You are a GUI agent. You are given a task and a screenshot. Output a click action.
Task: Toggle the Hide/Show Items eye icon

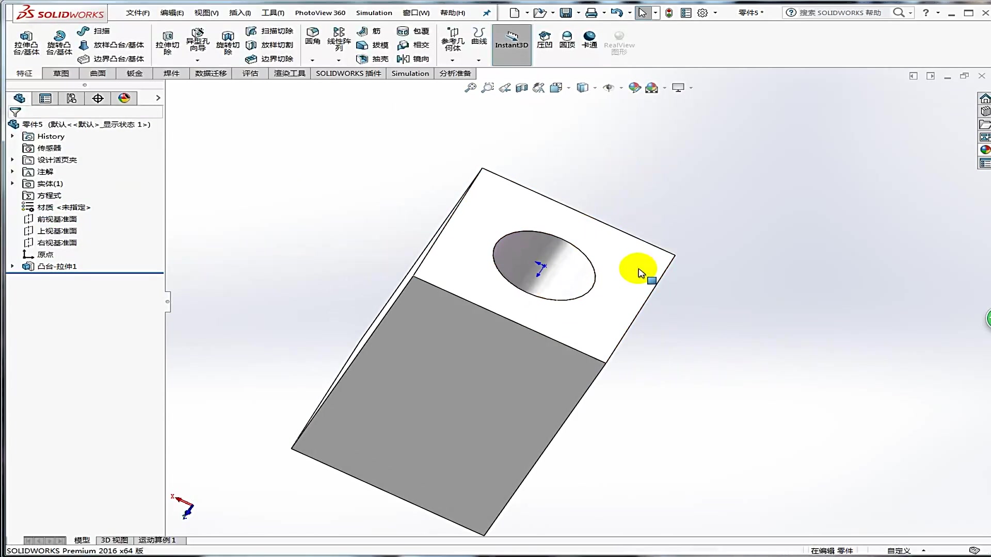(609, 88)
